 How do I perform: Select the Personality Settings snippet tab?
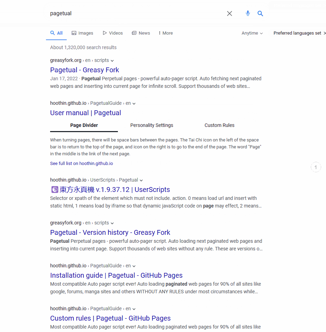pos(152,125)
